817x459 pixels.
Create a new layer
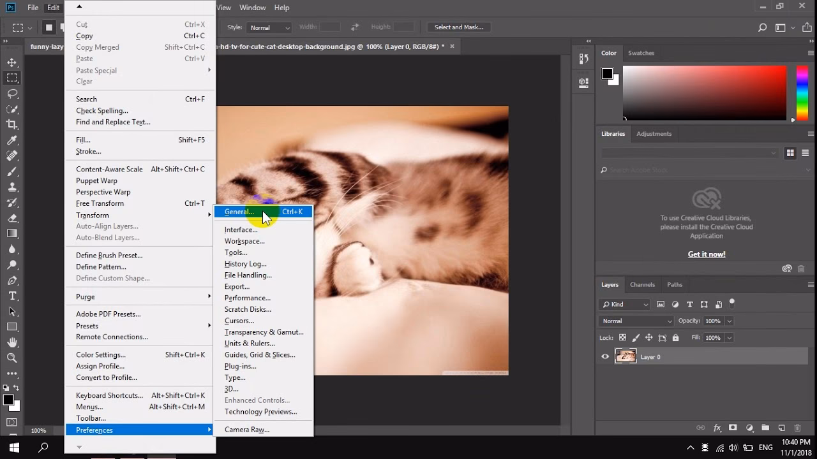coord(782,428)
